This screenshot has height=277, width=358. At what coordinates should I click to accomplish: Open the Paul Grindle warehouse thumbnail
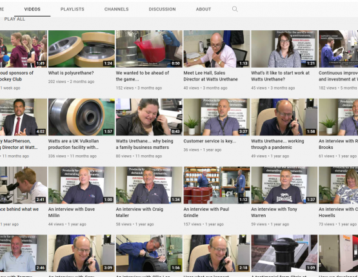tap(217, 185)
